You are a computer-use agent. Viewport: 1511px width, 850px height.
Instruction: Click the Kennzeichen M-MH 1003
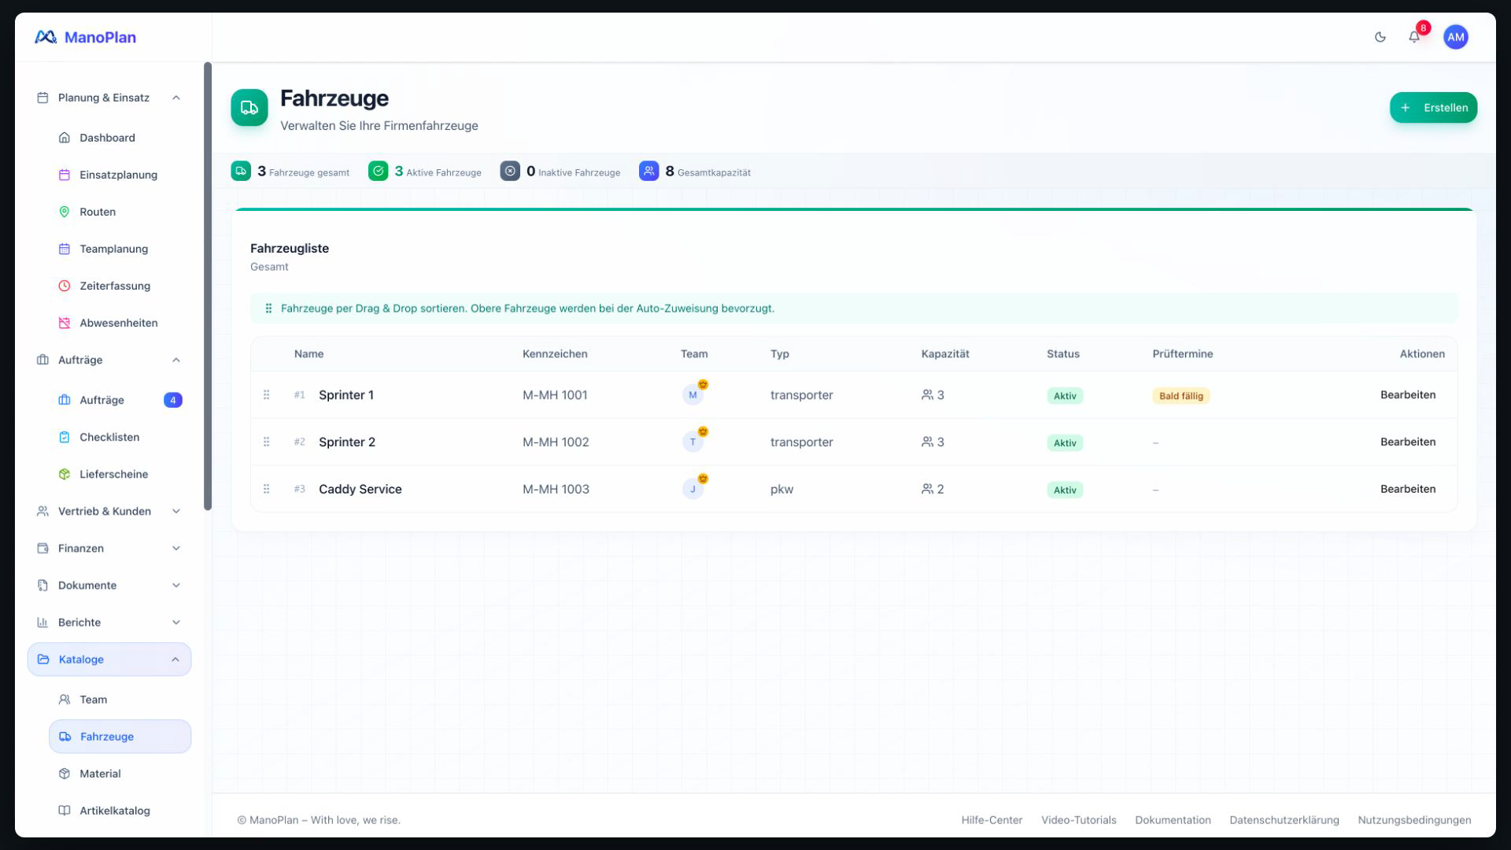pyautogui.click(x=556, y=490)
